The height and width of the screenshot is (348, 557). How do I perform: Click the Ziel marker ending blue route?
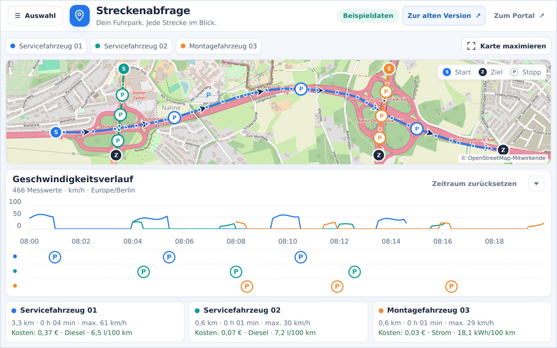click(503, 150)
